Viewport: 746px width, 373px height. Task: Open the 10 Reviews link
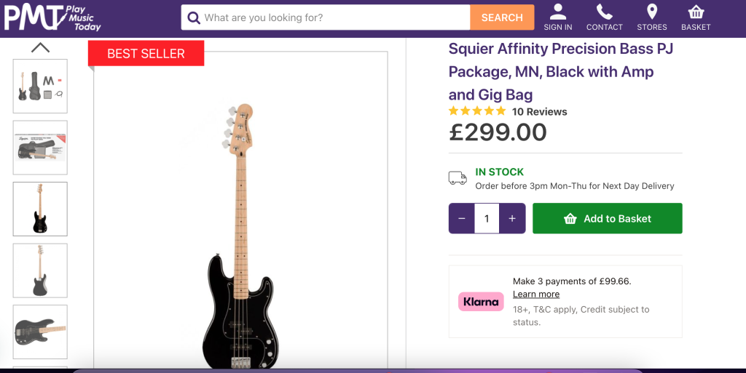pos(539,112)
